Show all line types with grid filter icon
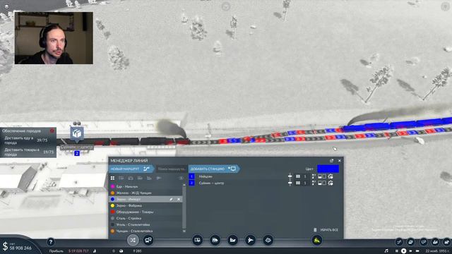This screenshot has height=254, width=452. [113, 179]
